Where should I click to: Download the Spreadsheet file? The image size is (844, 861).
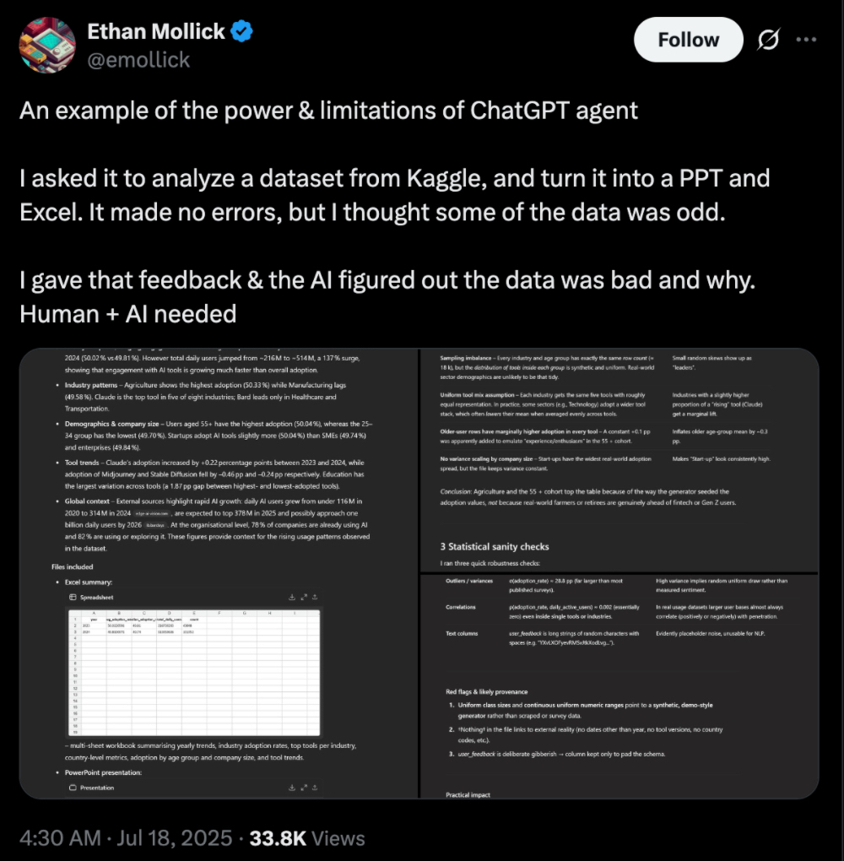tap(292, 597)
